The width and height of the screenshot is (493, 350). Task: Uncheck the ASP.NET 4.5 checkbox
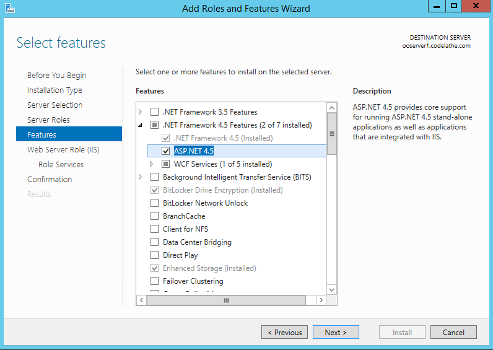pyautogui.click(x=165, y=151)
